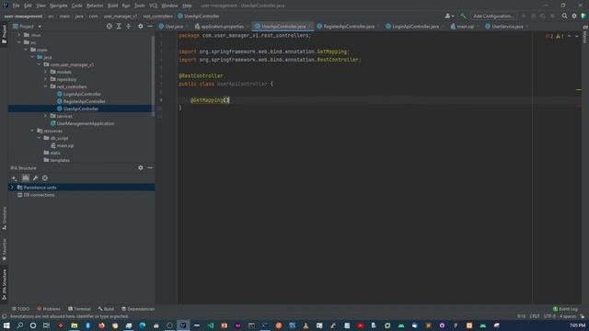Open the File menu
This screenshot has height=331, width=589.
point(16,6)
